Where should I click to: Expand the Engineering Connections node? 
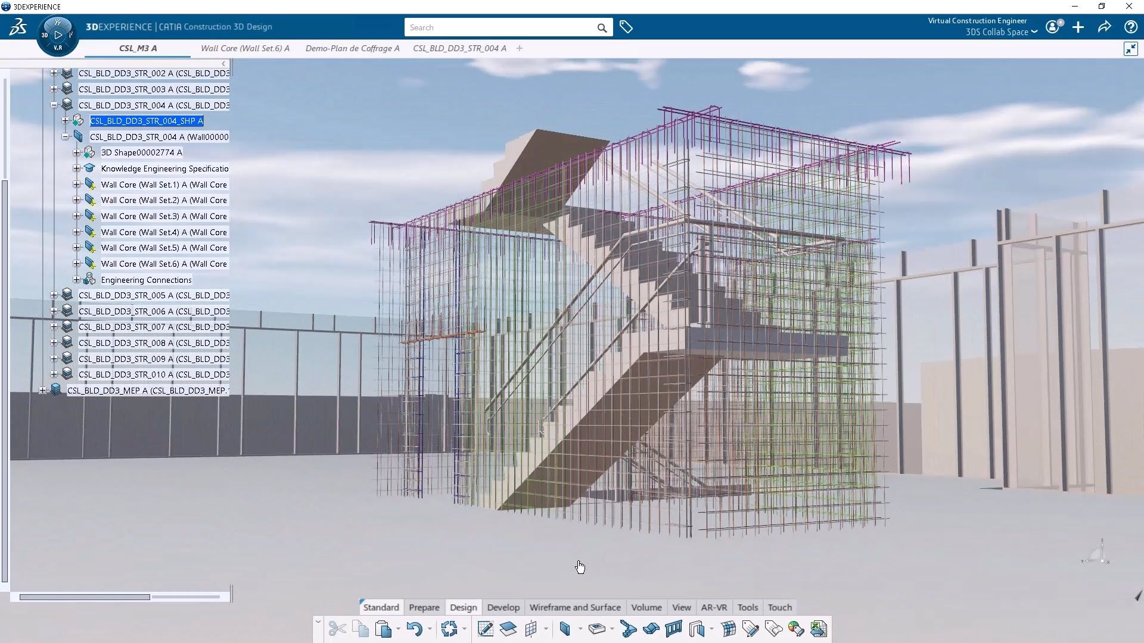tap(76, 280)
